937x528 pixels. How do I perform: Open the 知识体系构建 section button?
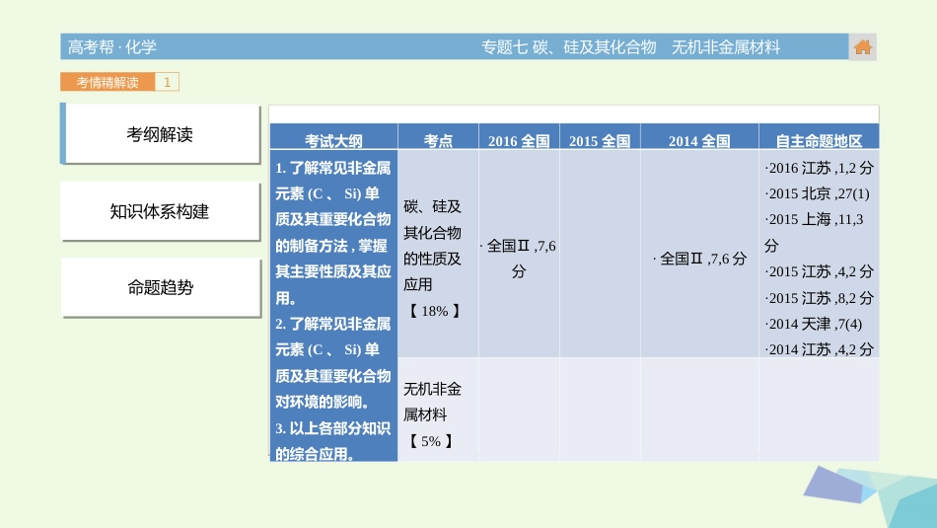pos(160,211)
